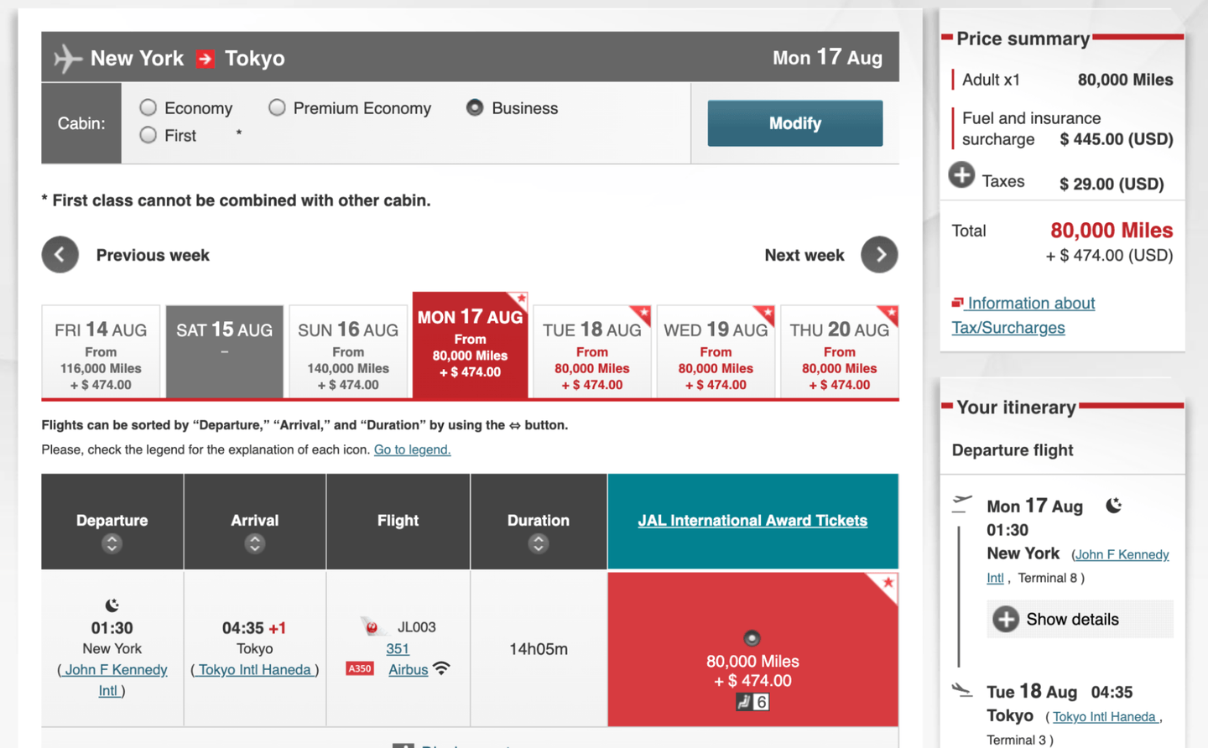Viewport: 1208px width, 748px height.
Task: Choose the First cabin radio button
Action: (x=148, y=135)
